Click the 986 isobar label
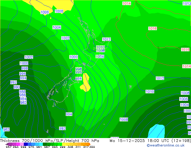 coord(23,95)
